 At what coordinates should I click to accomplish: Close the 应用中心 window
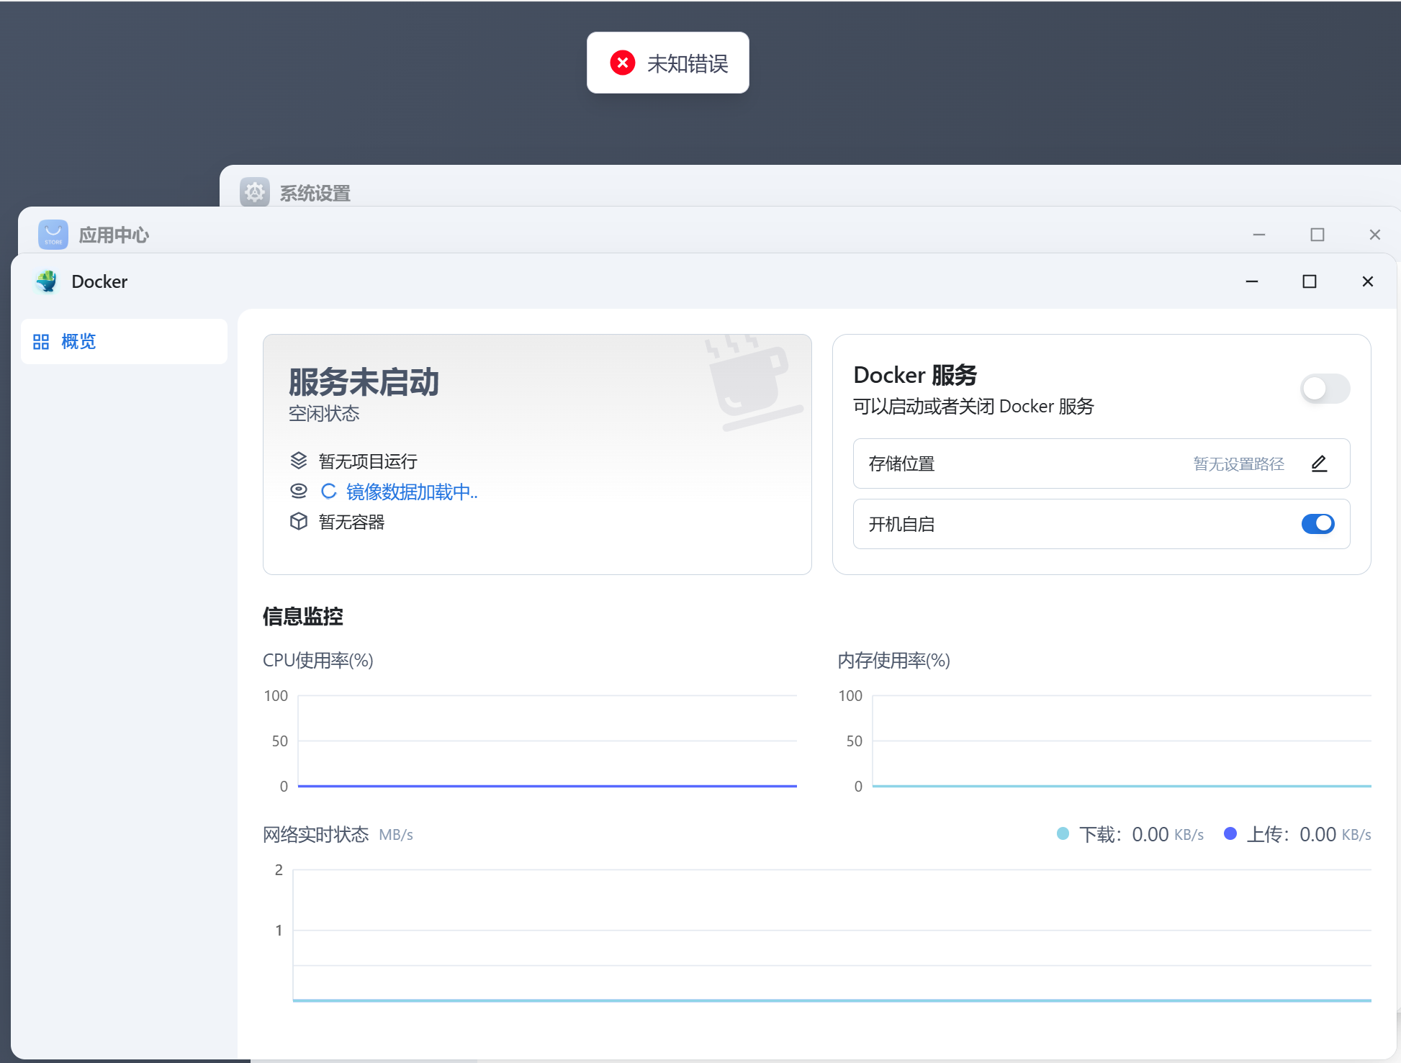pyautogui.click(x=1375, y=235)
